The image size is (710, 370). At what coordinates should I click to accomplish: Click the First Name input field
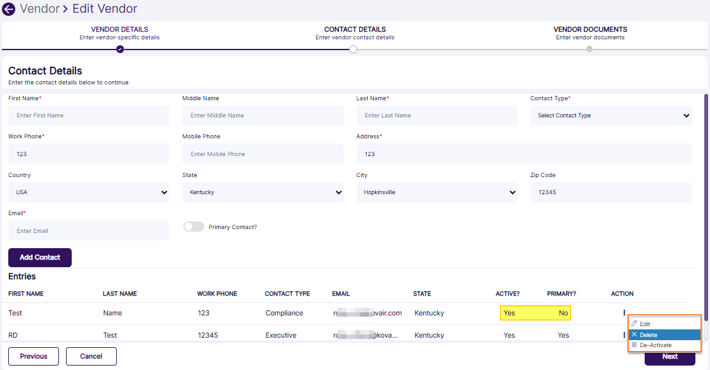click(89, 116)
